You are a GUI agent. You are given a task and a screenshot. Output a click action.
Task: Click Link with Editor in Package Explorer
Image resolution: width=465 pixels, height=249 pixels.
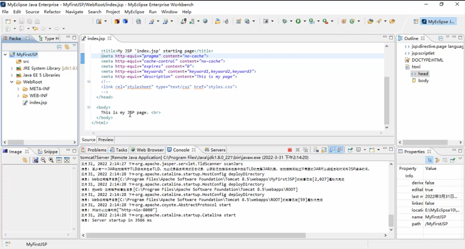click(x=67, y=47)
